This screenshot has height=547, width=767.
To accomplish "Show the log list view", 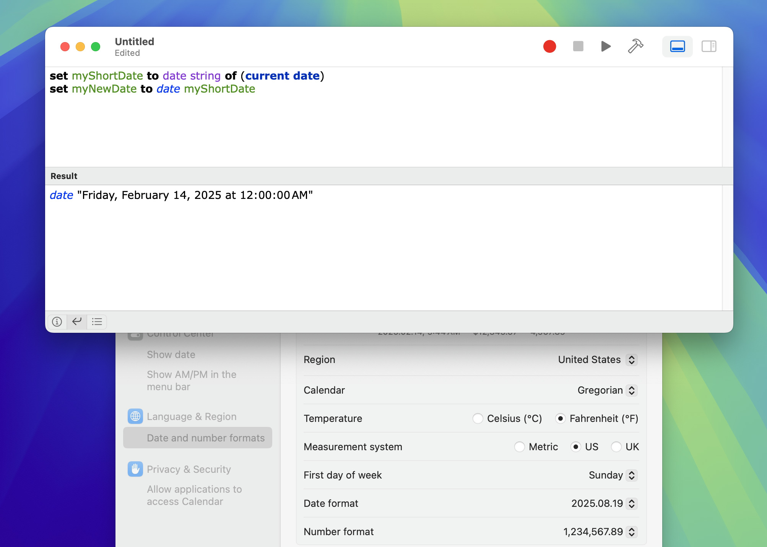I will point(97,322).
